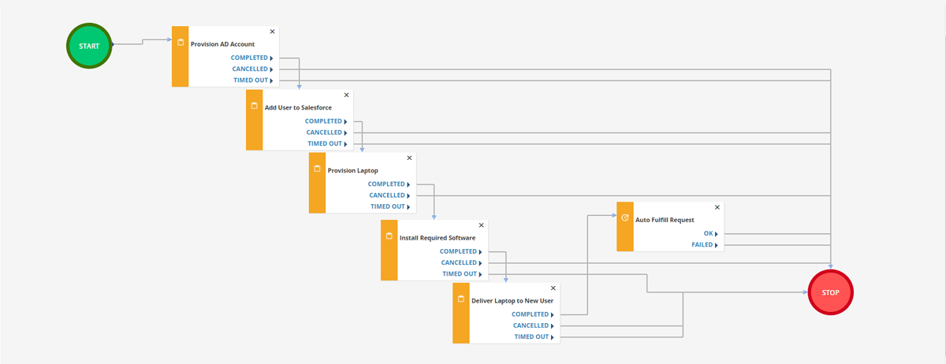Select Install Required Software CANCELLED output
The image size is (946, 364).
(462, 262)
